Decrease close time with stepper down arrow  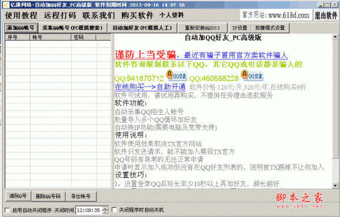[x=105, y=212]
